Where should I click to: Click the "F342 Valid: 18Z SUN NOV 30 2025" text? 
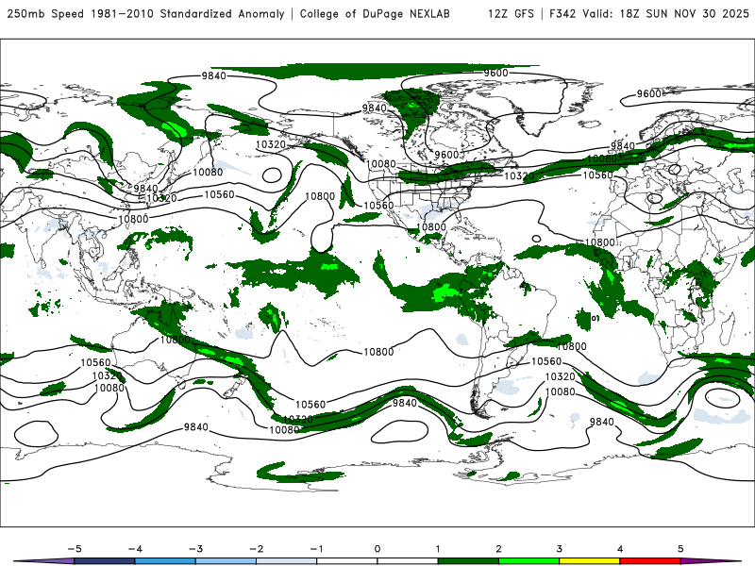pos(649,14)
